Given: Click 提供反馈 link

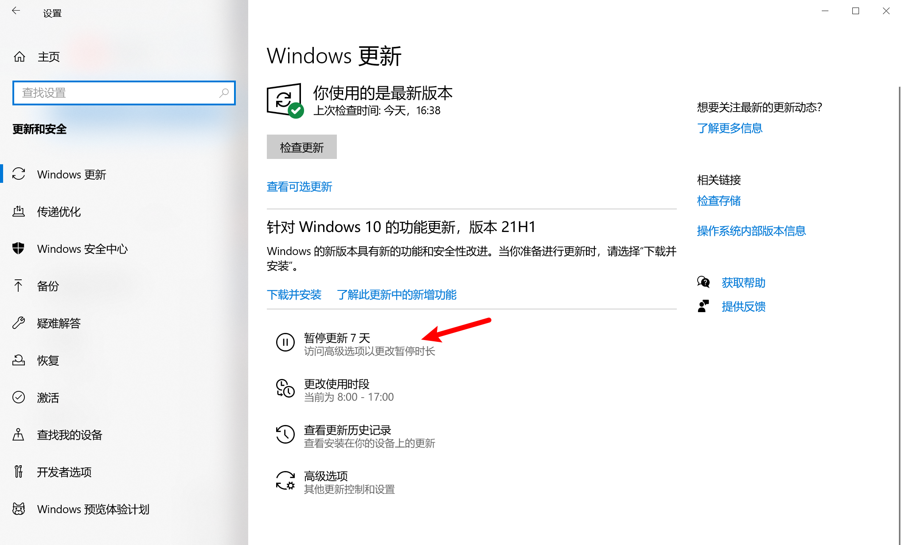Looking at the screenshot, I should (743, 306).
